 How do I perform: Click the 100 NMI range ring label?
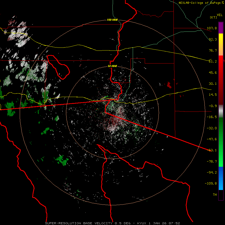[112, 20]
